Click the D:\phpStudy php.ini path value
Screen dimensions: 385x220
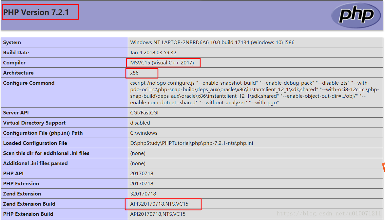pyautogui.click(x=192, y=143)
